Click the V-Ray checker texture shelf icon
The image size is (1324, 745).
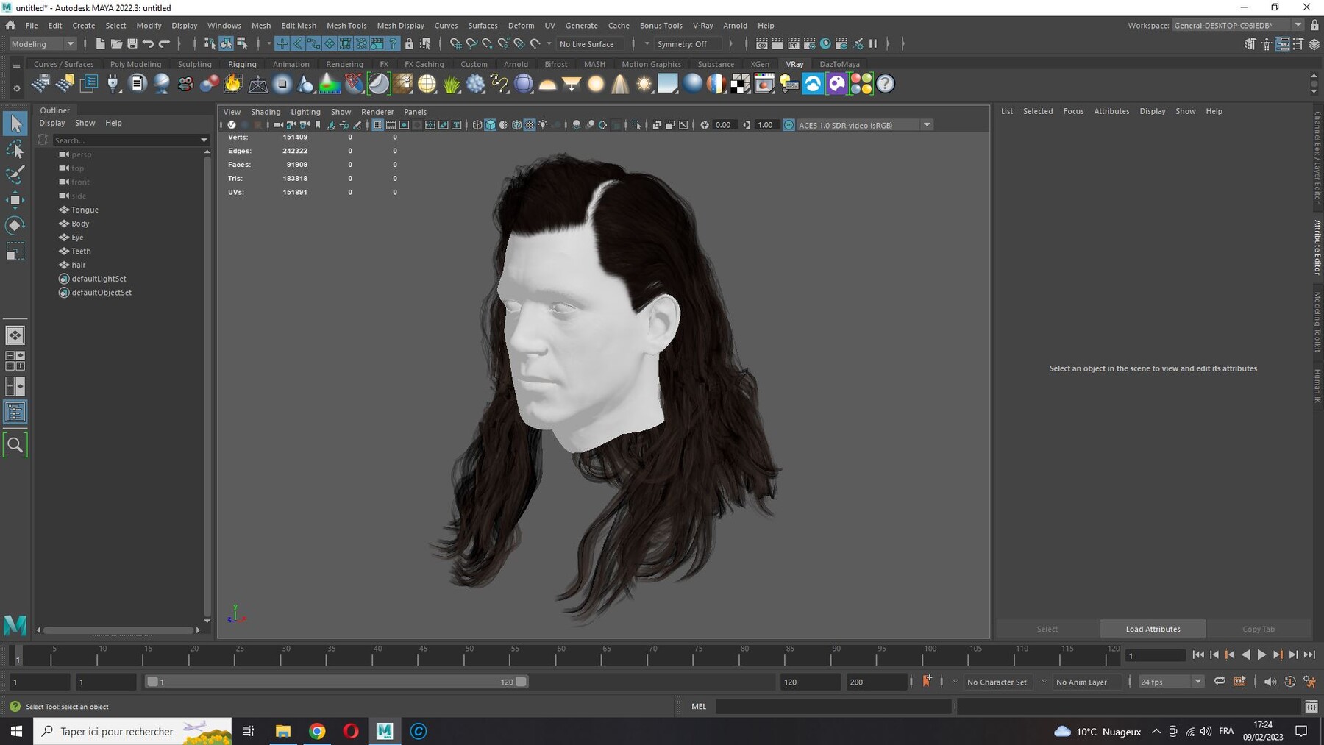click(x=740, y=84)
